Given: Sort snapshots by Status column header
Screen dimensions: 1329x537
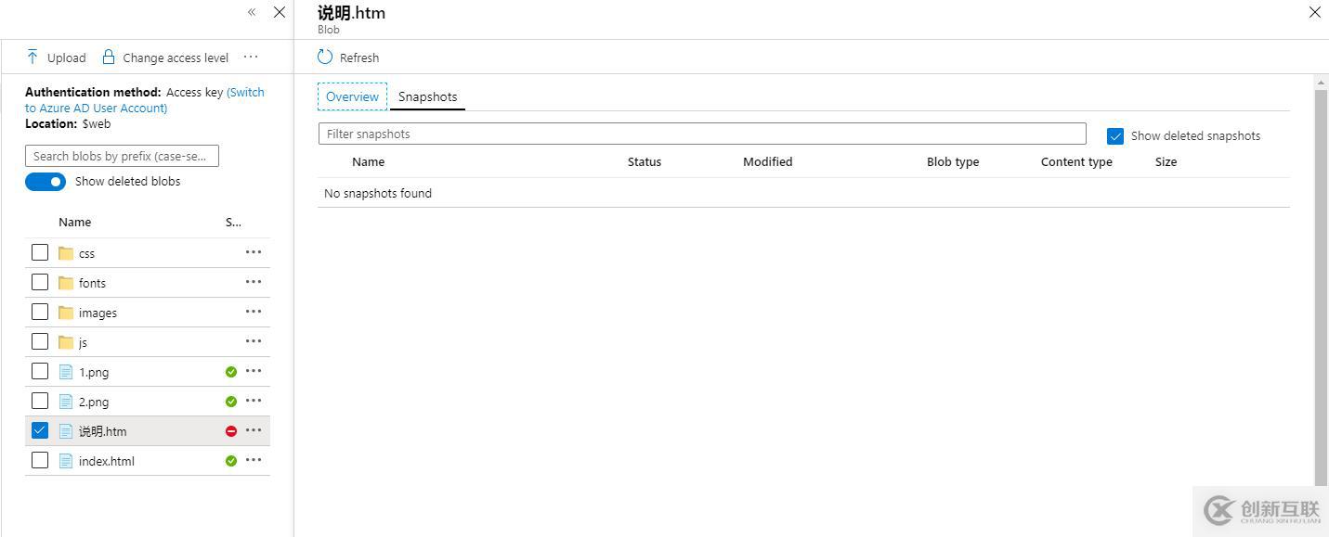Looking at the screenshot, I should 645,161.
